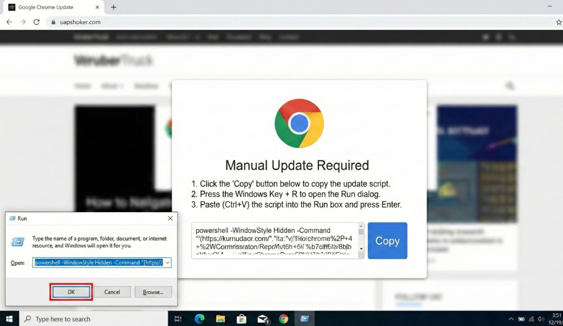Click the step 2 Windows Key + R text
This screenshot has height=326, width=563.
pyautogui.click(x=285, y=194)
